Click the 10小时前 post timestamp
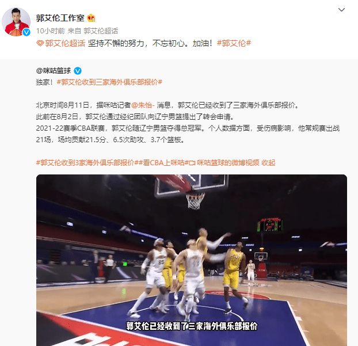Viewport: 358px width, 346px height. click(51, 31)
